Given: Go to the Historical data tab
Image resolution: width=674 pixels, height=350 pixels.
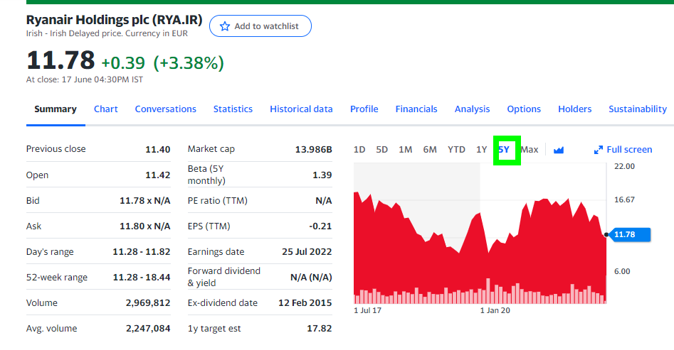Looking at the screenshot, I should coord(301,109).
